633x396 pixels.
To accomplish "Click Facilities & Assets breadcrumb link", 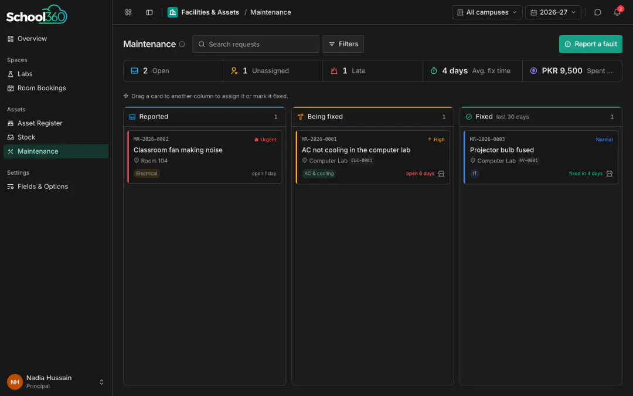I will [210, 12].
